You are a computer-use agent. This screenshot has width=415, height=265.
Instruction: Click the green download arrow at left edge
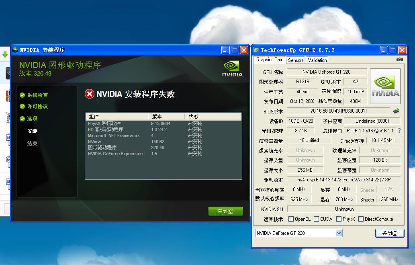pos(5,54)
